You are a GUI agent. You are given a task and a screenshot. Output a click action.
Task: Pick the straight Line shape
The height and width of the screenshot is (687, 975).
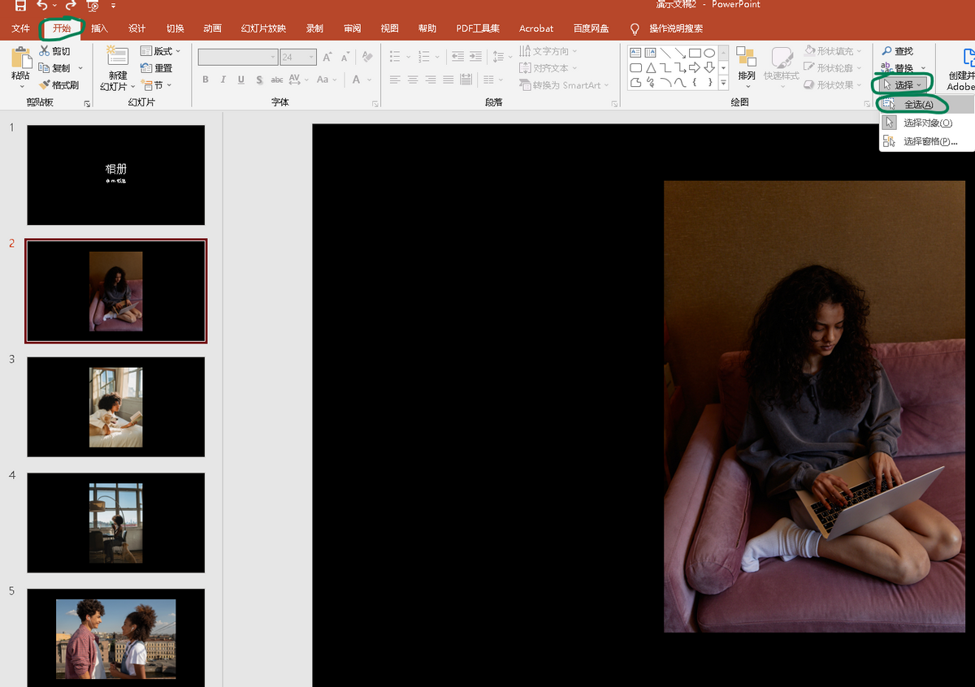[665, 53]
